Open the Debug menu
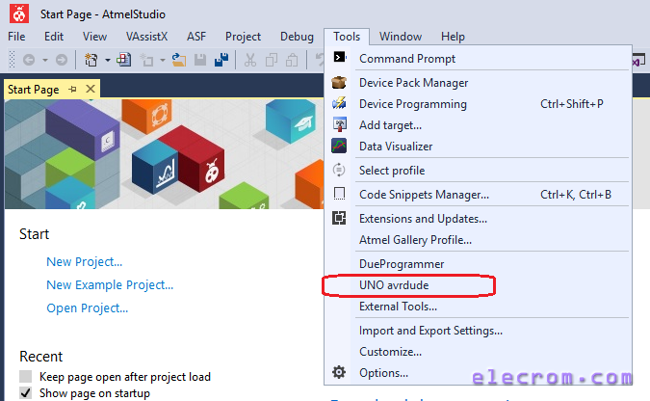Image resolution: width=650 pixels, height=401 pixels. click(x=297, y=37)
